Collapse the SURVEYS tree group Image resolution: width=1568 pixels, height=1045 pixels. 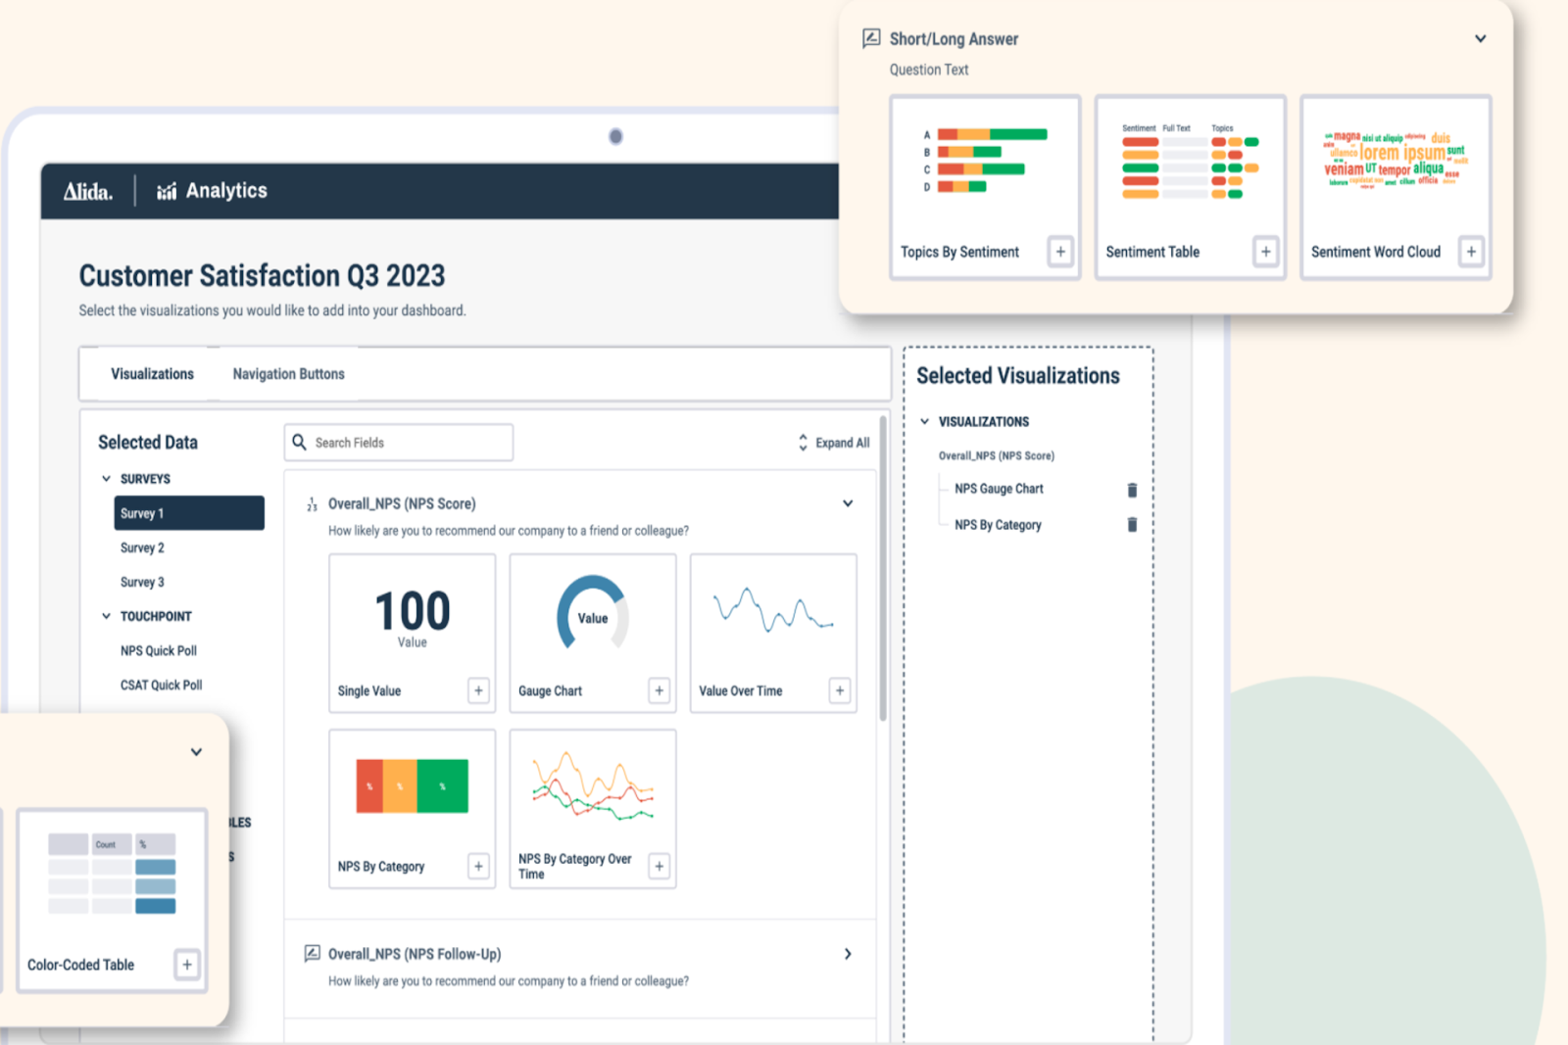point(106,479)
